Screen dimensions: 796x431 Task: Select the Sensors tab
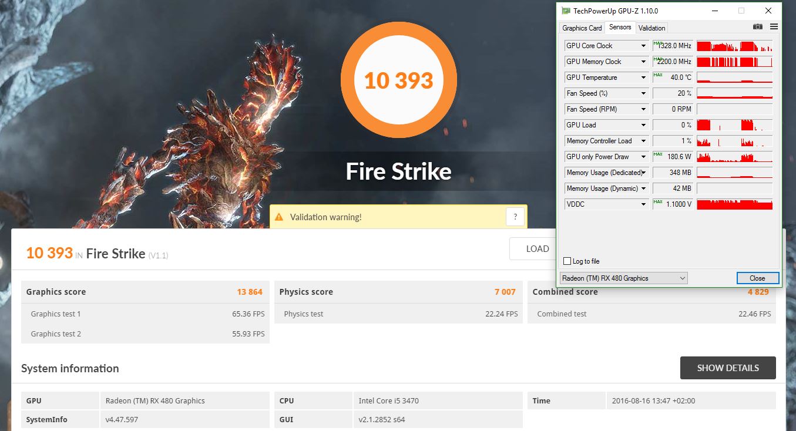tap(620, 27)
